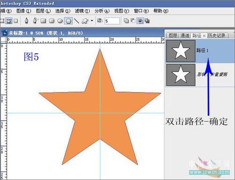
Task: Switch to the 通道 panel tab
Action: click(185, 36)
